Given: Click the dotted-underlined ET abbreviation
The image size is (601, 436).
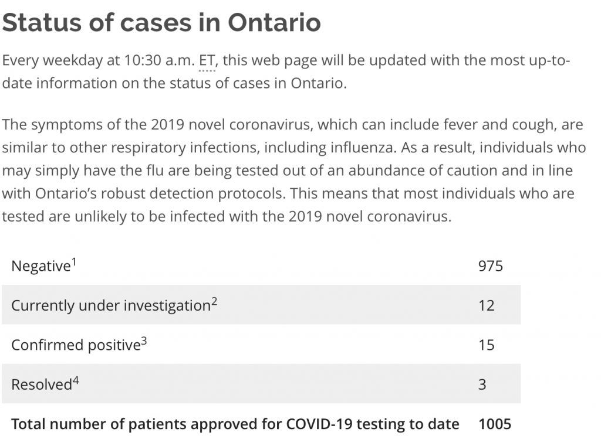Looking at the screenshot, I should click(x=207, y=60).
